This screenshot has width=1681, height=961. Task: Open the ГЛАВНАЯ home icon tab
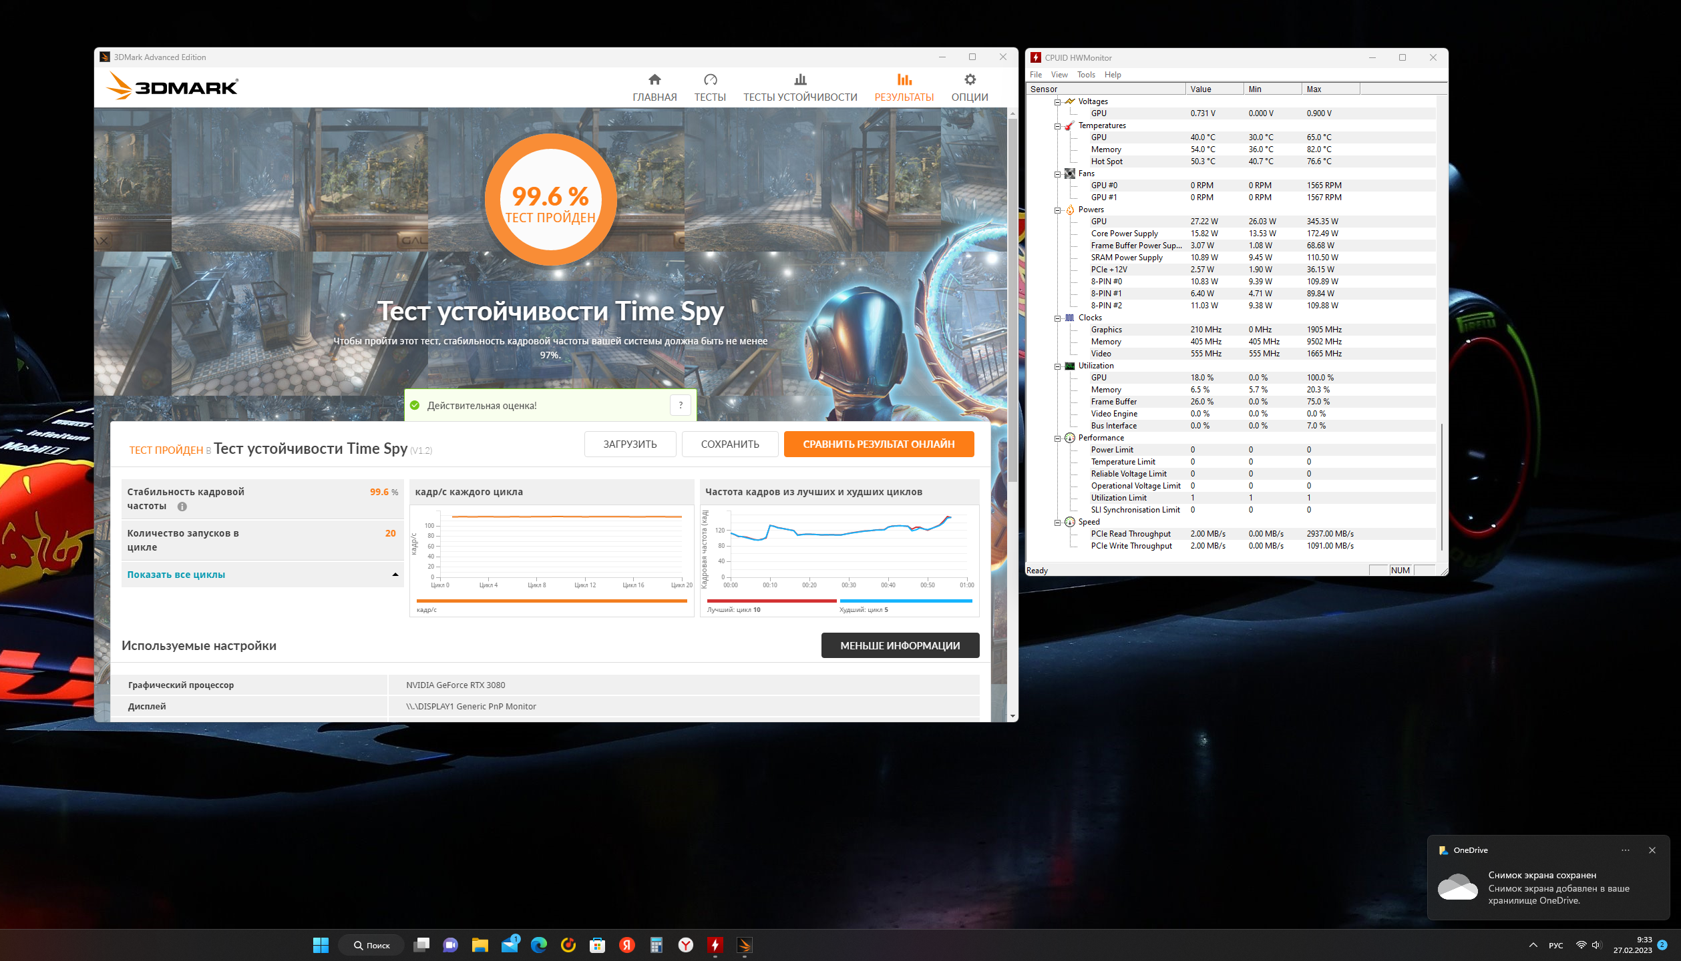(x=654, y=87)
